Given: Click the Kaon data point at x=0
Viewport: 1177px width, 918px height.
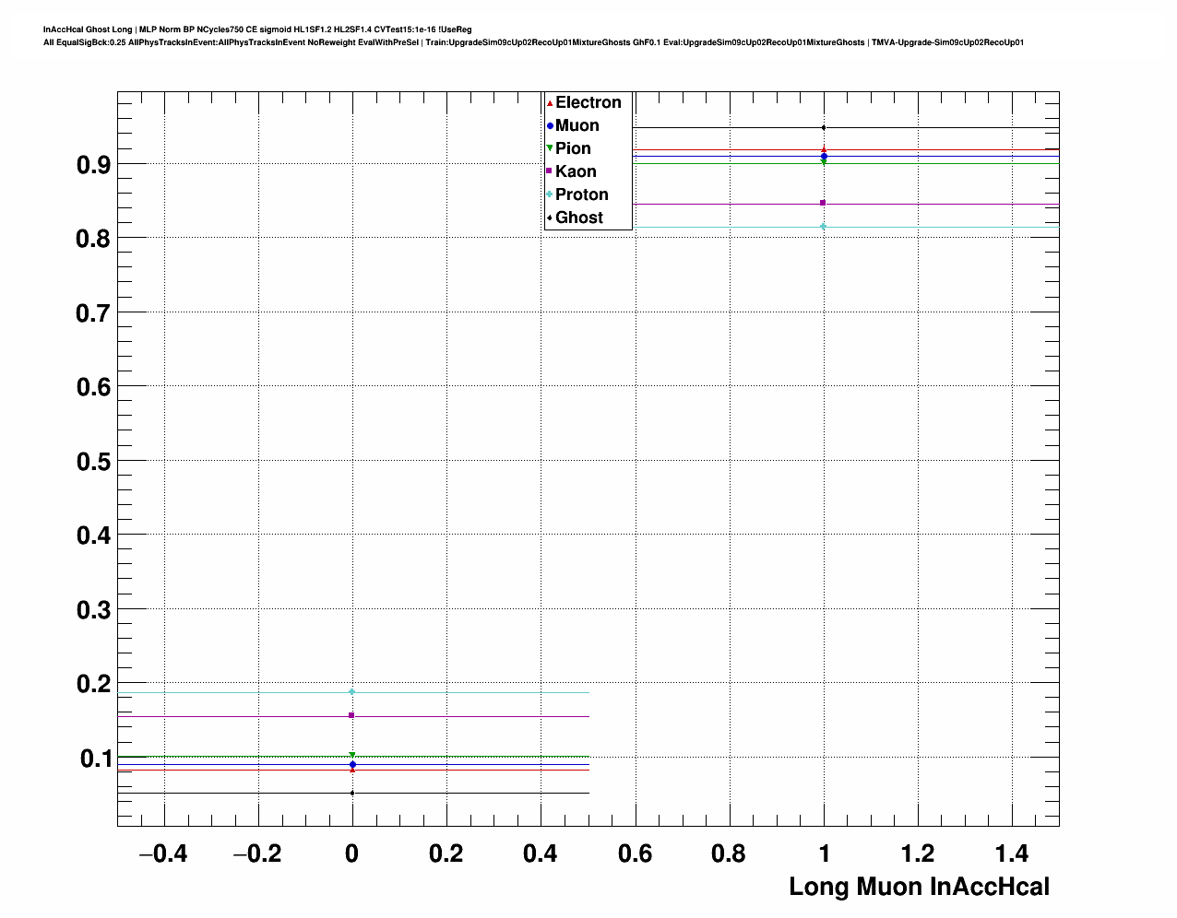Looking at the screenshot, I should click(351, 716).
